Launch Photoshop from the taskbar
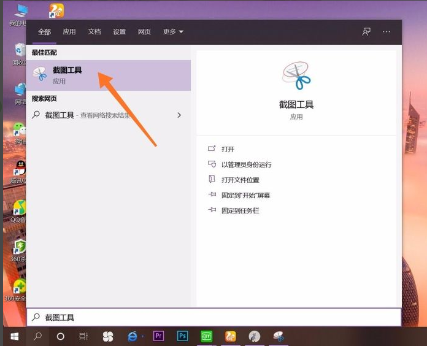Image resolution: width=427 pixels, height=346 pixels. coord(182,336)
